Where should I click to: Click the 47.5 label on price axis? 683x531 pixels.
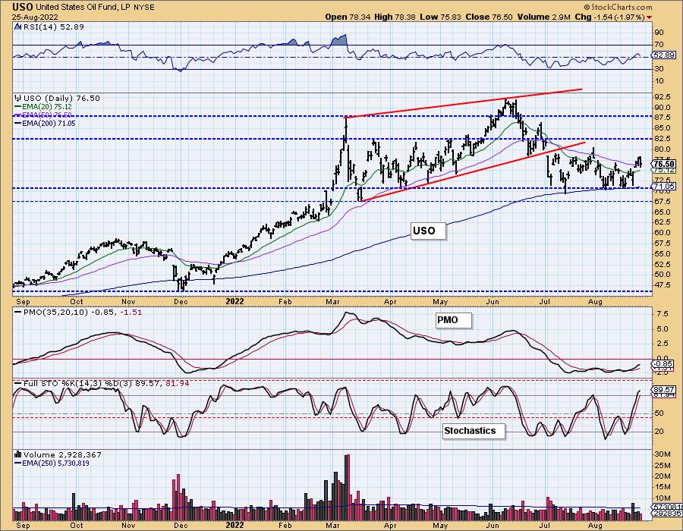click(663, 285)
